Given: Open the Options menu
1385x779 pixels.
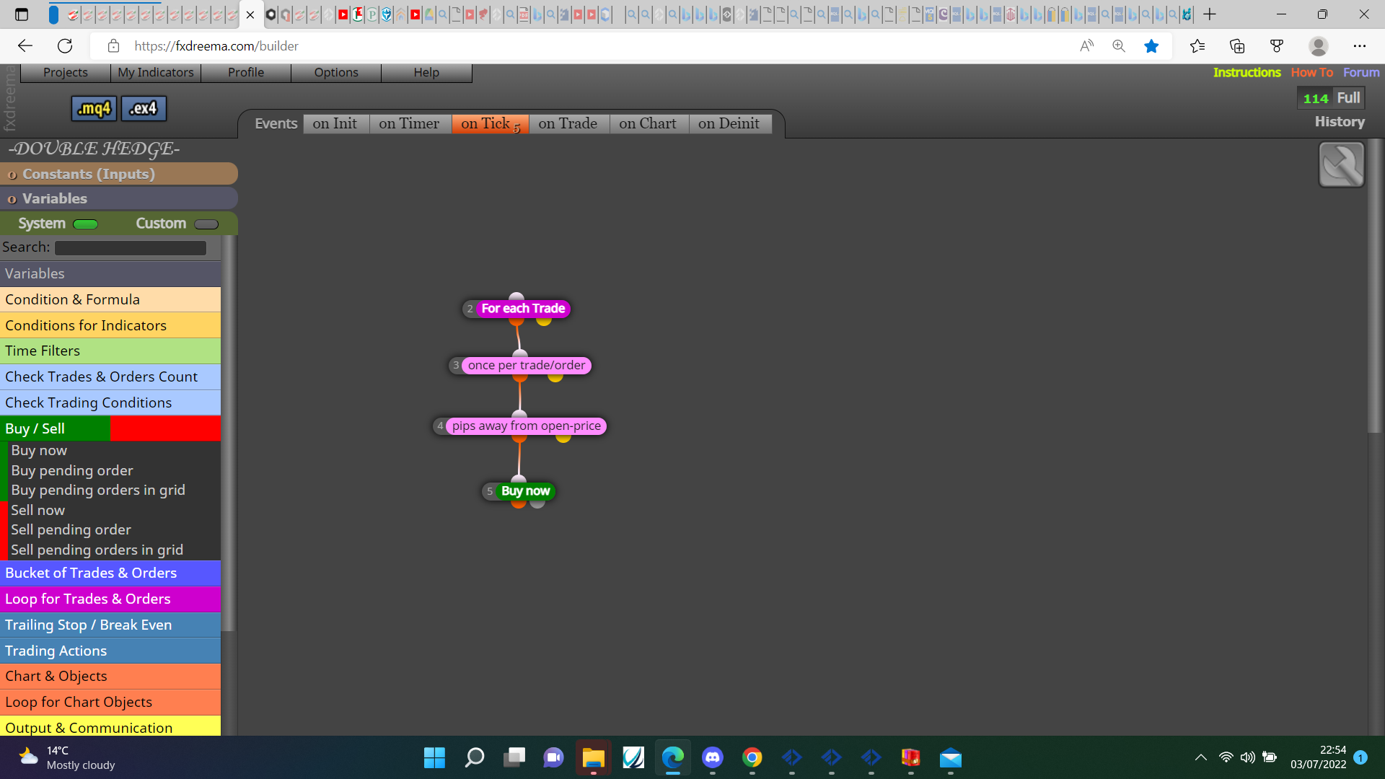Looking at the screenshot, I should coord(336,72).
